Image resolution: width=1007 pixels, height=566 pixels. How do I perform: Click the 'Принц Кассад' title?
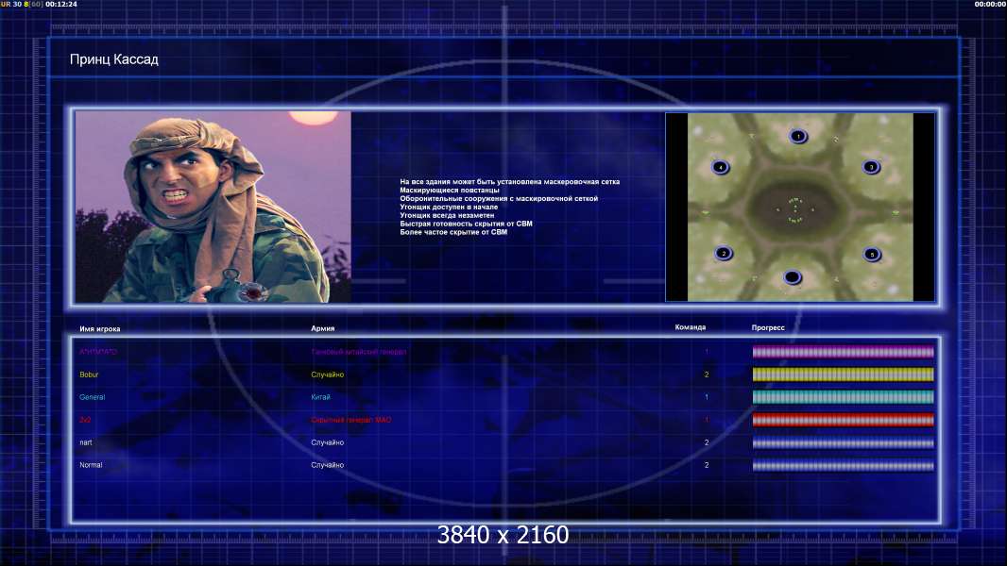click(x=113, y=59)
